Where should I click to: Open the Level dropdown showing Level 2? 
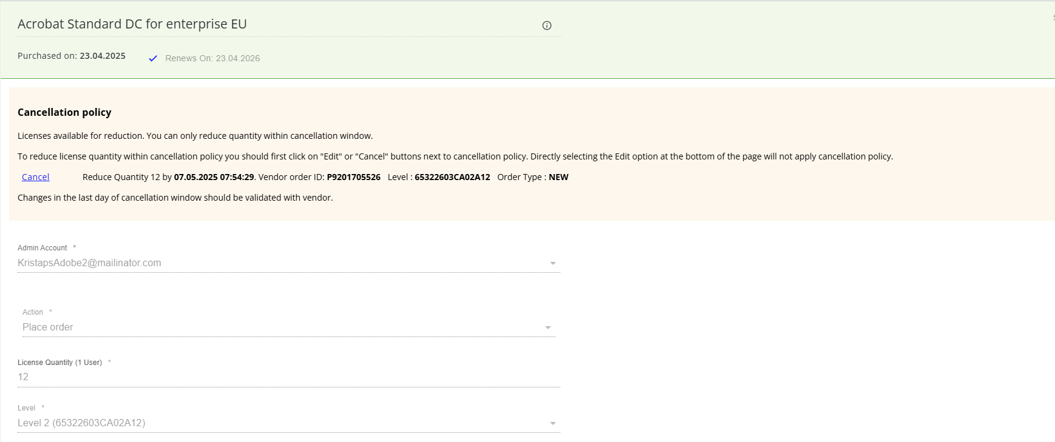coord(289,423)
